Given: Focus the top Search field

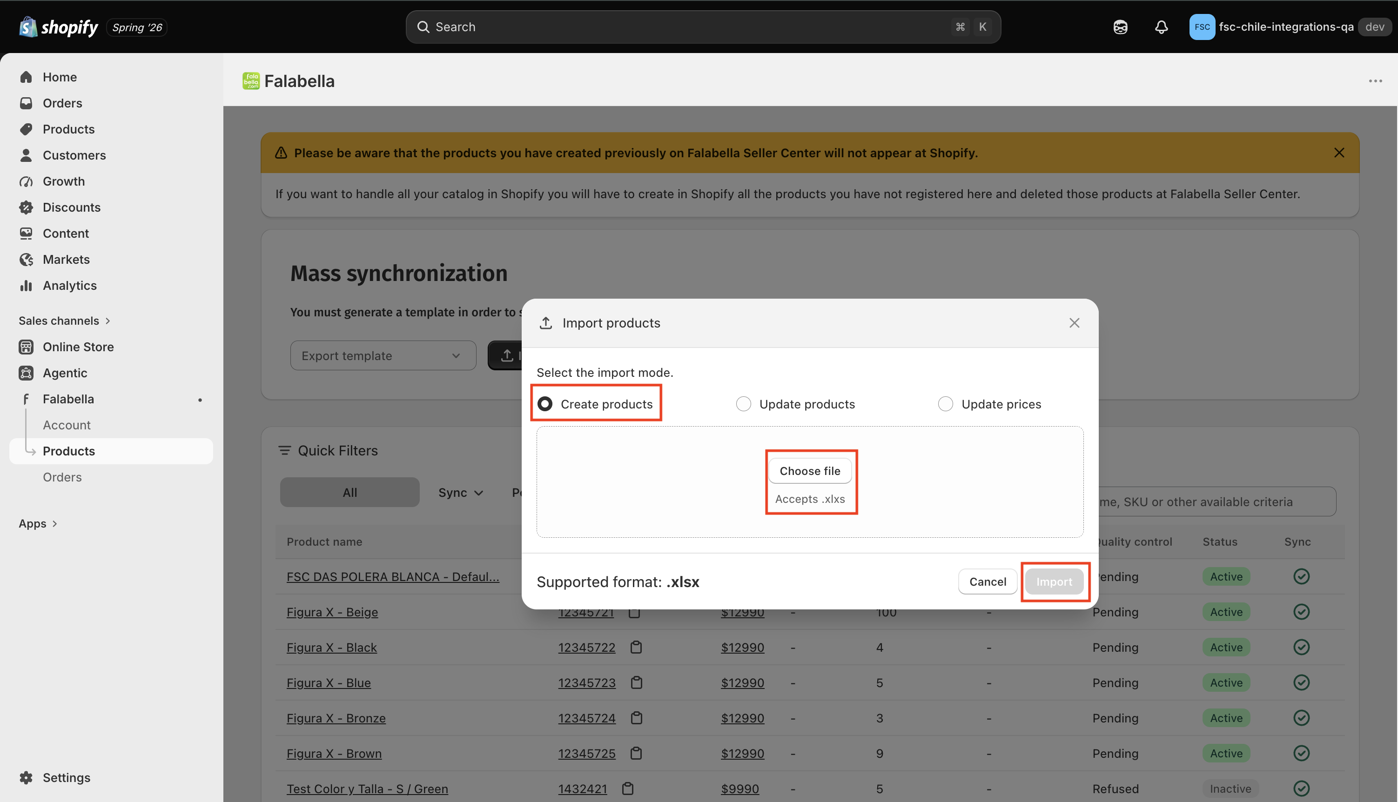Looking at the screenshot, I should [703, 27].
